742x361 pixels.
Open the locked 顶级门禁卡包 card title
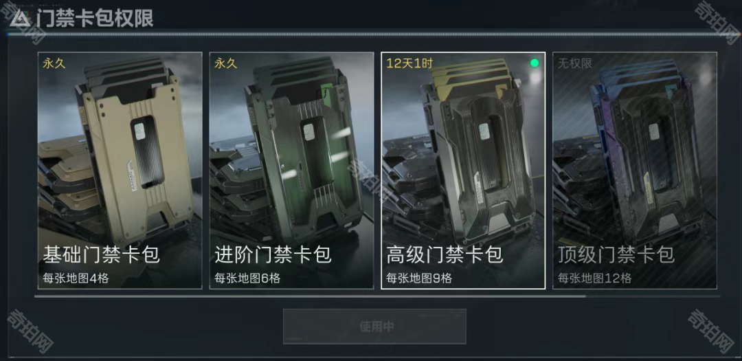coord(616,255)
